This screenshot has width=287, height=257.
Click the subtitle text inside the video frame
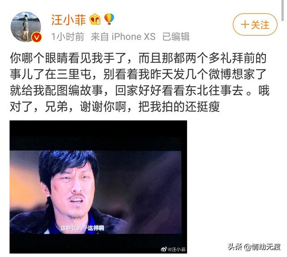82,228
